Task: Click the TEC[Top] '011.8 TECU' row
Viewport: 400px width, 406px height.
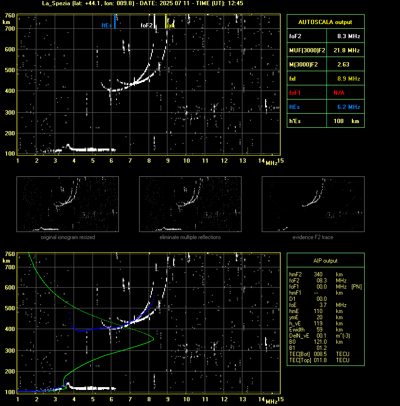Action: [319, 360]
